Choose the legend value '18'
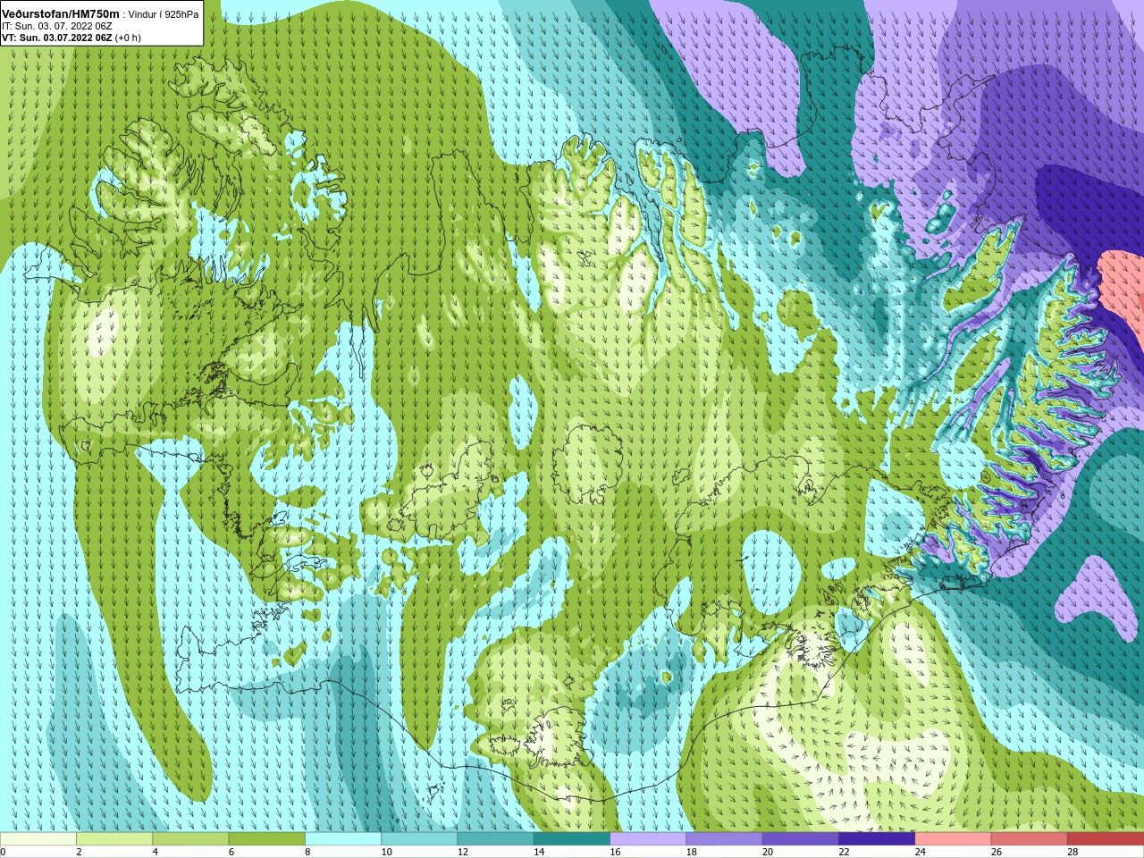The image size is (1144, 858). (692, 852)
